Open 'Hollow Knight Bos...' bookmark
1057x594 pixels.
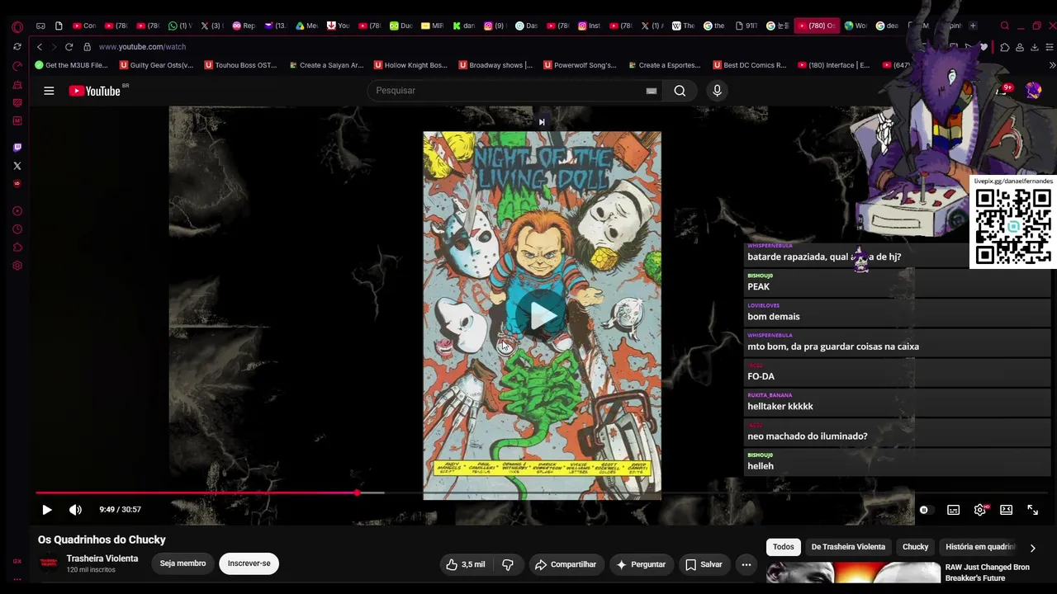tap(410, 65)
